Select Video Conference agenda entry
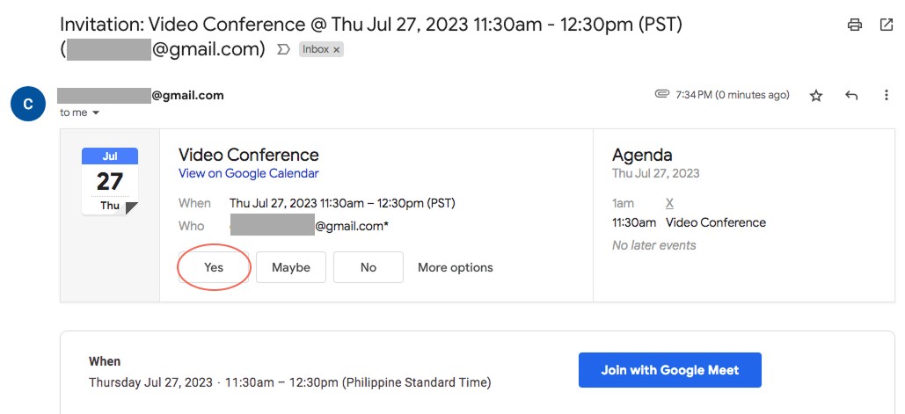Image resolution: width=905 pixels, height=414 pixels. (716, 222)
